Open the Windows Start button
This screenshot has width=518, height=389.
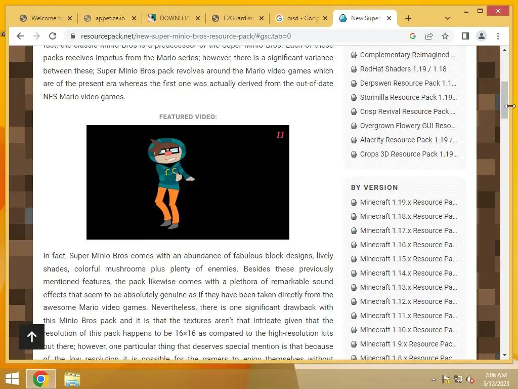(x=12, y=379)
